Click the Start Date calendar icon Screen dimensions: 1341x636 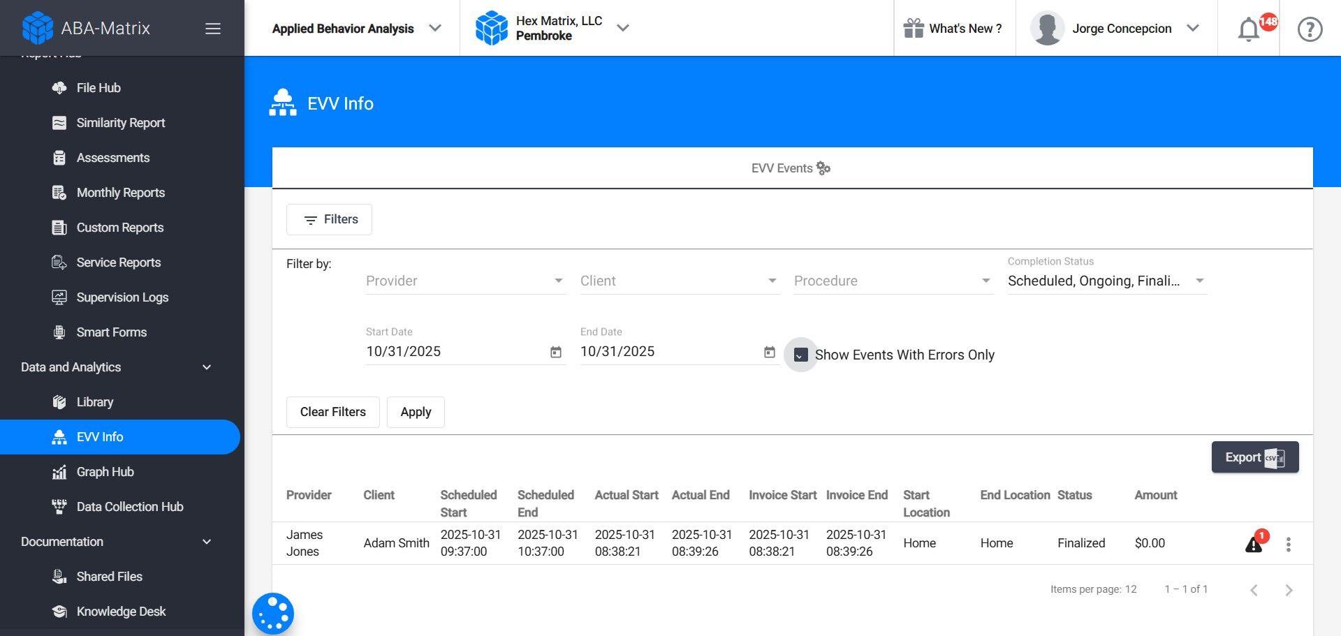(556, 353)
